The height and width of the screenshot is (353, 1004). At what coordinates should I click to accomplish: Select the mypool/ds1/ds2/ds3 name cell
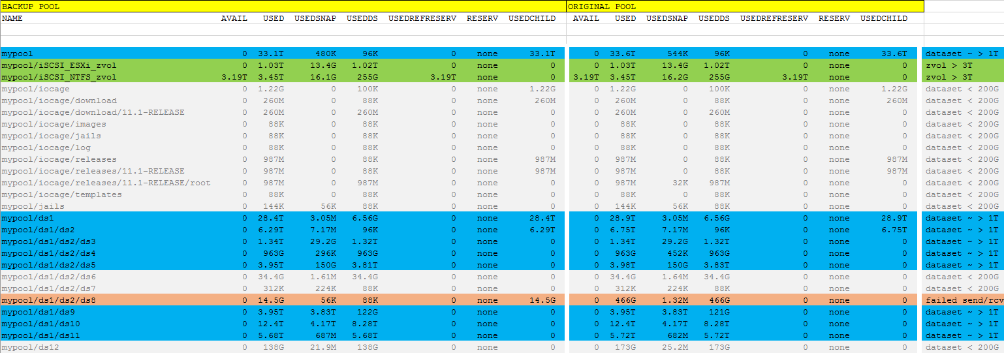click(x=48, y=241)
